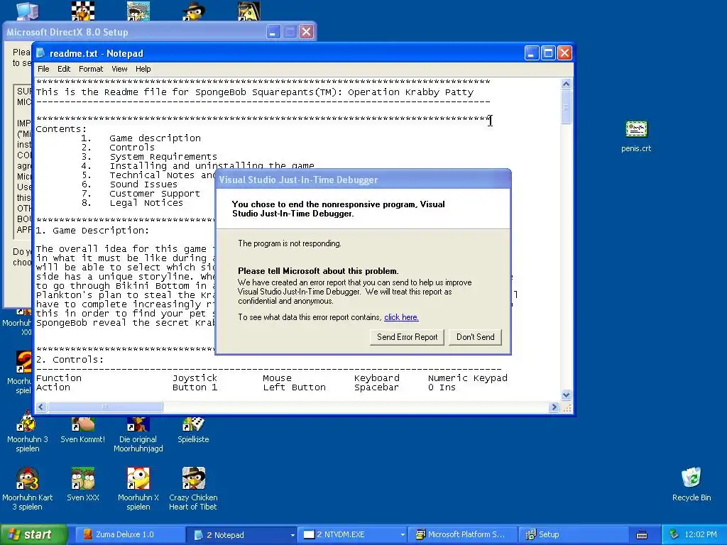The width and height of the screenshot is (727, 545).
Task: Click the 'Spacebar' text in controls table
Action: (x=376, y=387)
